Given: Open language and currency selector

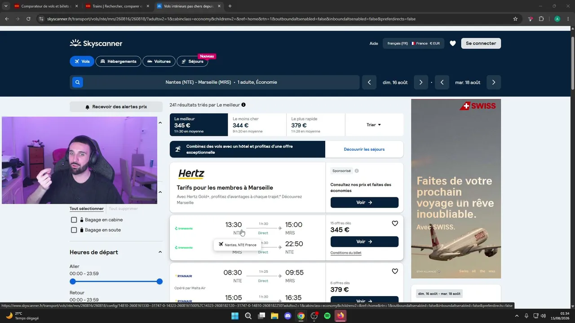Looking at the screenshot, I should point(413,44).
